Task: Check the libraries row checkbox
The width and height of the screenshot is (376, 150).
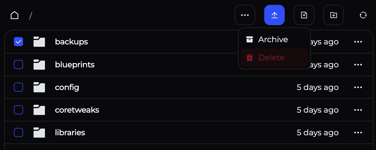Action: pos(18,132)
